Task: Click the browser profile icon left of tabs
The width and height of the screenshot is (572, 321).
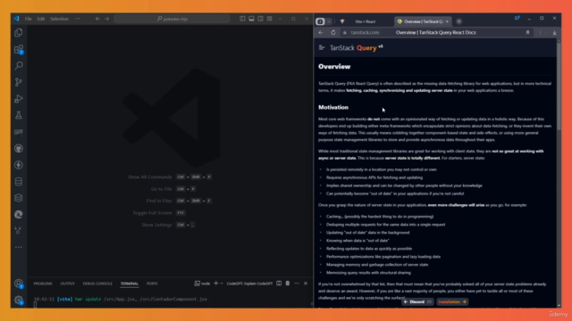Action: [x=320, y=21]
